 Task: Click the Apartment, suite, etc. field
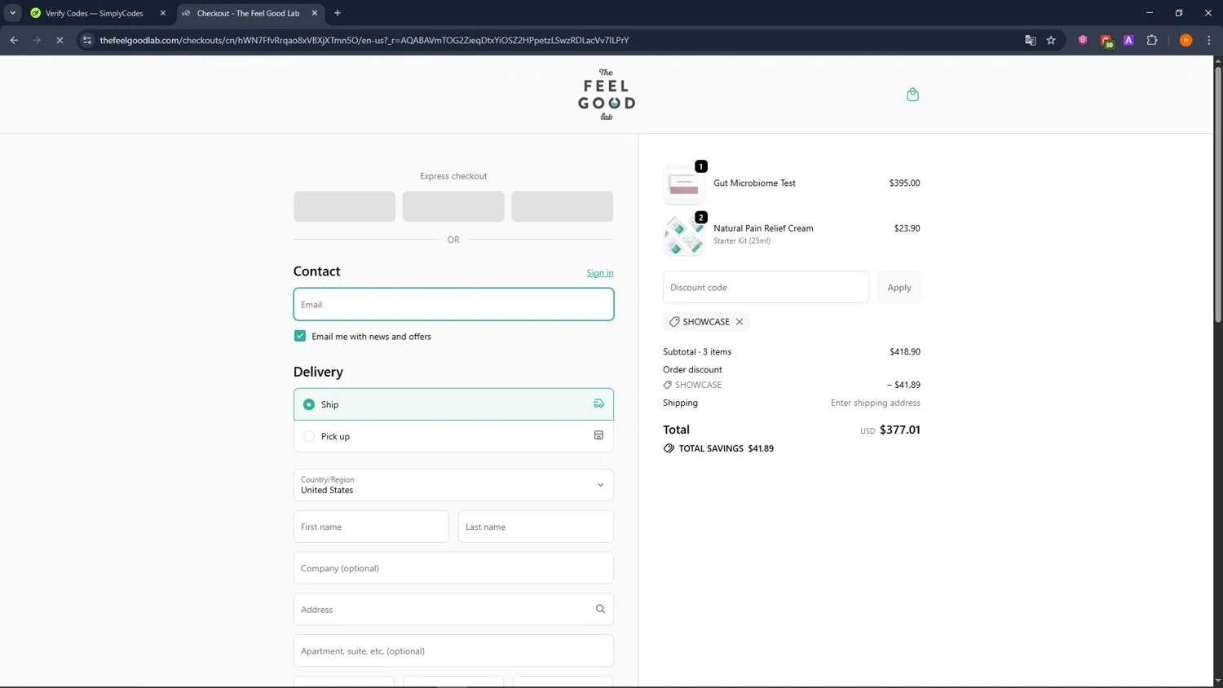click(x=453, y=651)
